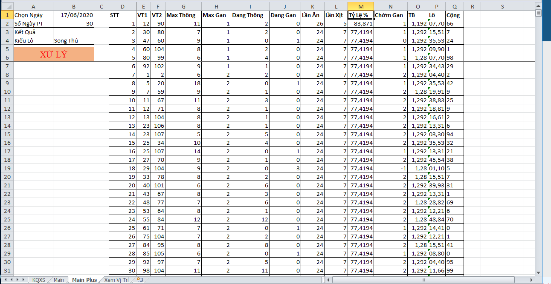The image size is (551, 284).
Task: Click the Song Thủ cell for Kiểu Lô
Action: [x=73, y=40]
